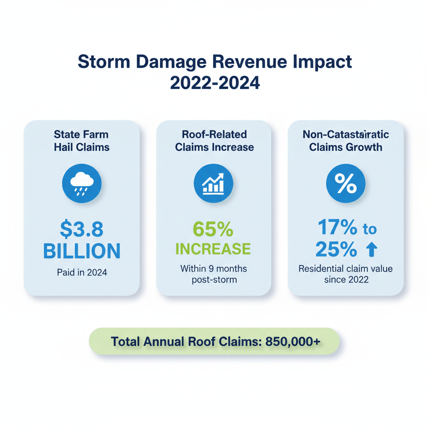Select the blue circle around the percent sign
The height and width of the screenshot is (428, 428).
pos(346,183)
